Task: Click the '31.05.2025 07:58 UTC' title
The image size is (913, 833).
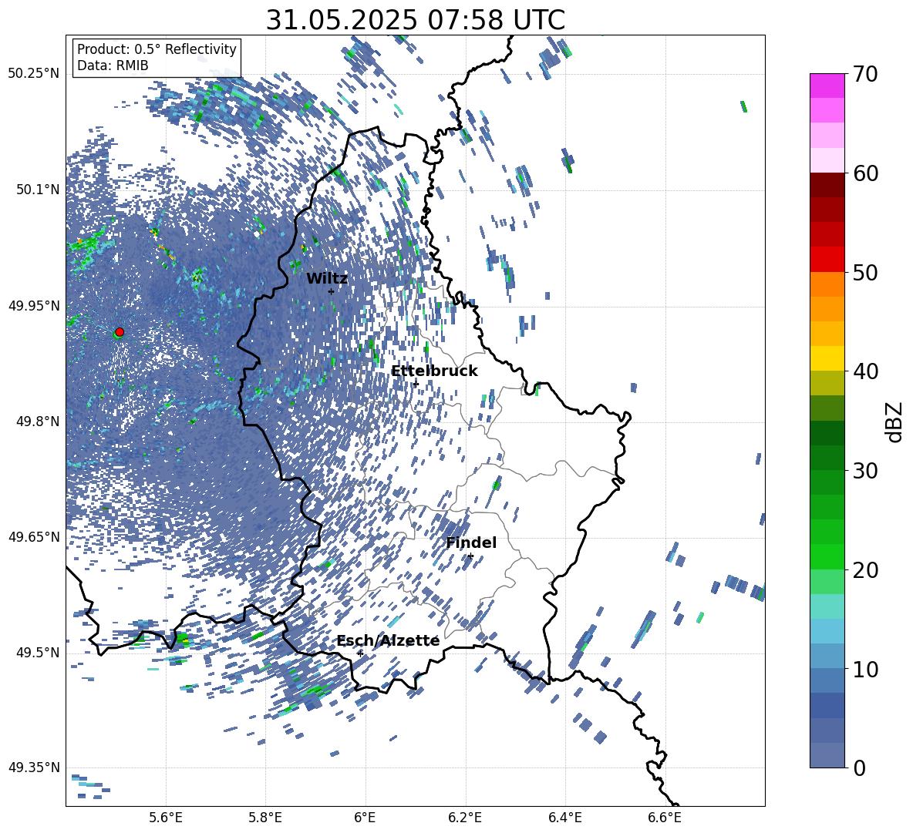Action: pyautogui.click(x=415, y=20)
